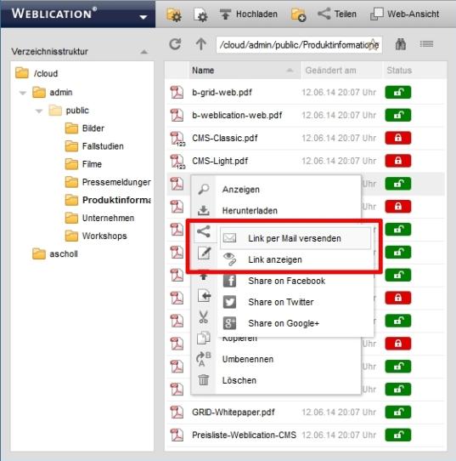Click Teilen share button in toolbar

tap(337, 14)
